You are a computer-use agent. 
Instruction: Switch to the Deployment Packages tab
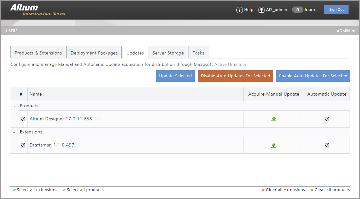point(94,53)
